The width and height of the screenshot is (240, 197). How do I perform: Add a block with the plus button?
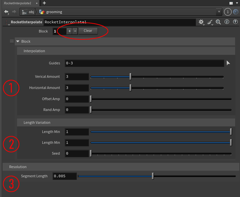pyautogui.click(x=70, y=31)
